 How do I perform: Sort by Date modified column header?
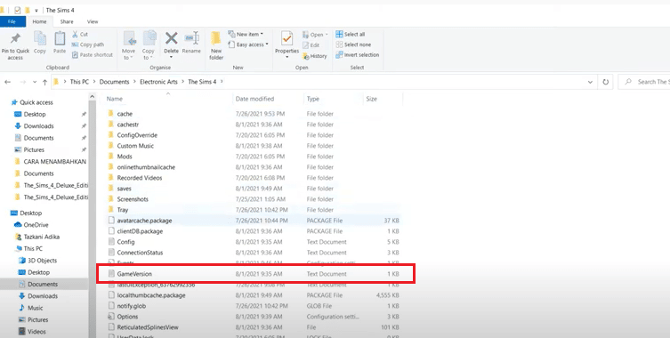click(254, 99)
